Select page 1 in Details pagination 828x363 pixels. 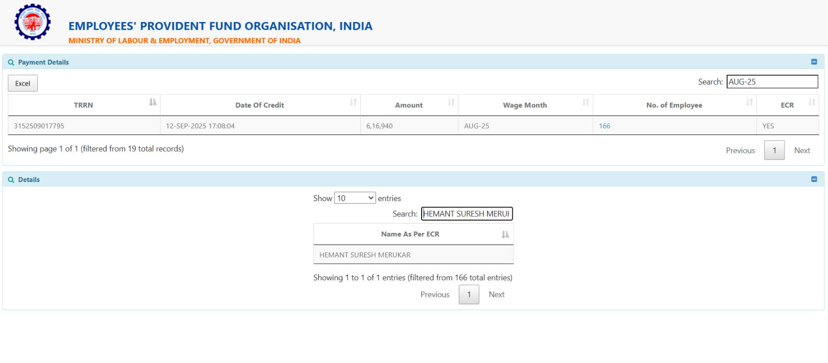click(x=469, y=295)
